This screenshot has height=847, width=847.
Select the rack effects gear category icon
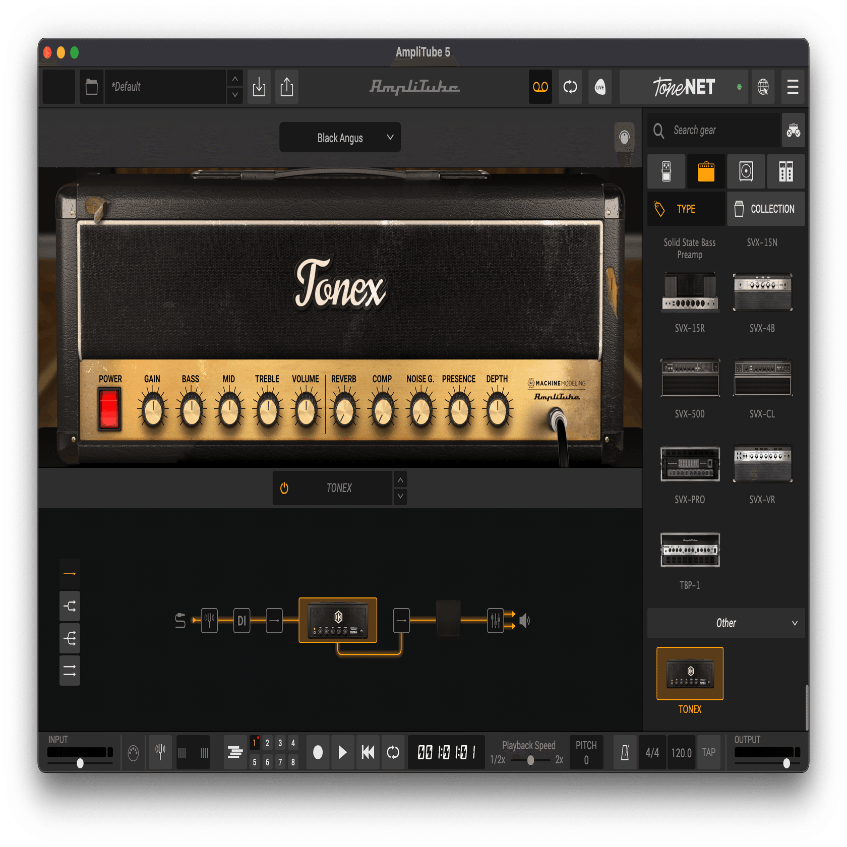click(x=785, y=171)
